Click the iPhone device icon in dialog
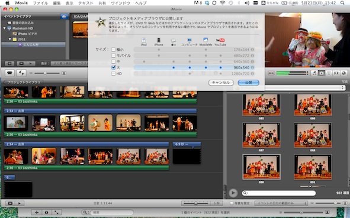This screenshot has width=350, height=218. (x=159, y=40)
